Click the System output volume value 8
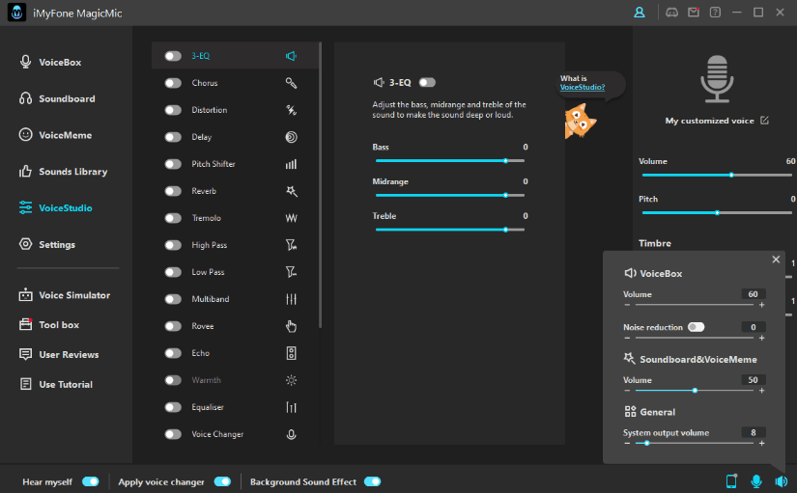This screenshot has height=493, width=797. pyautogui.click(x=753, y=432)
